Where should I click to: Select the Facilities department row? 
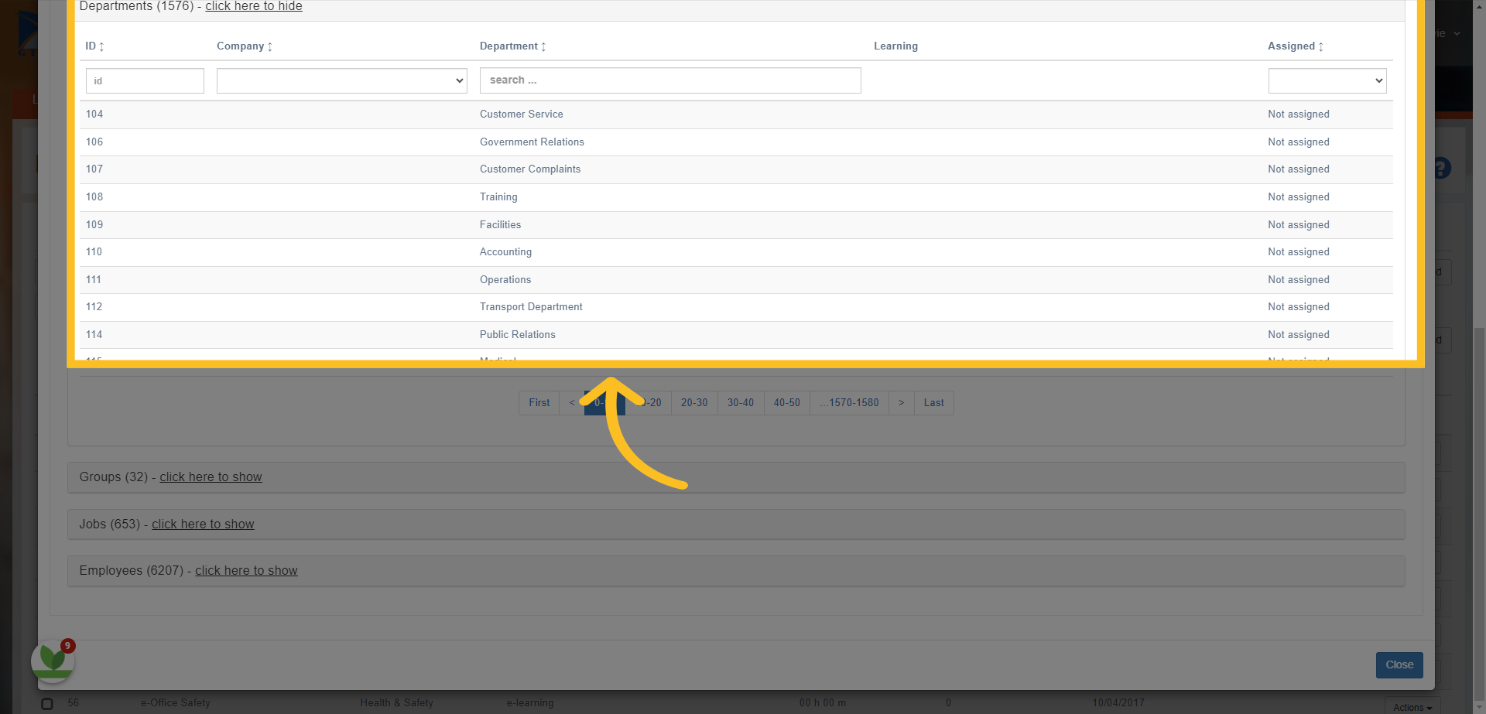[736, 225]
